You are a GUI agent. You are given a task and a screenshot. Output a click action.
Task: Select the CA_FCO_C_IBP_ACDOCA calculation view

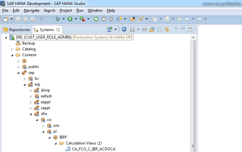coord(94,149)
